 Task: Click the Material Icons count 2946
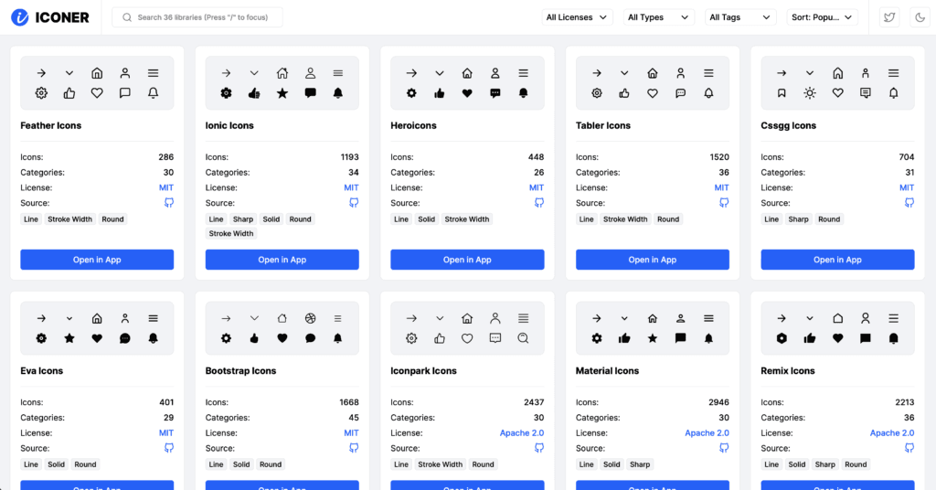718,402
